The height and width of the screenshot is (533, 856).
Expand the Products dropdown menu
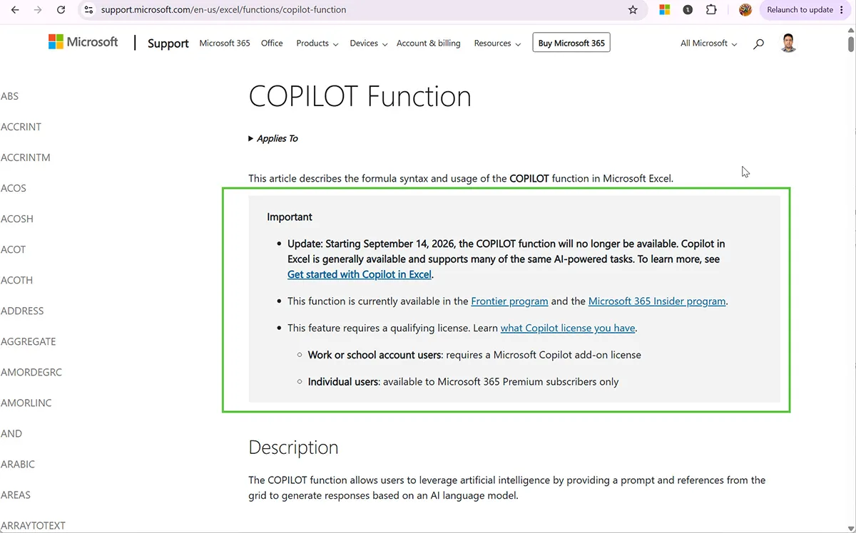(x=317, y=43)
